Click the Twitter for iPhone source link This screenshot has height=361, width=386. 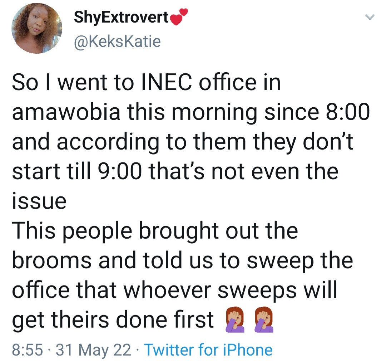coord(208,349)
